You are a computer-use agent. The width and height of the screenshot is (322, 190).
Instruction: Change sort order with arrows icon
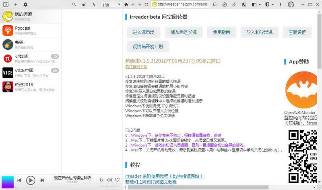[94, 4]
